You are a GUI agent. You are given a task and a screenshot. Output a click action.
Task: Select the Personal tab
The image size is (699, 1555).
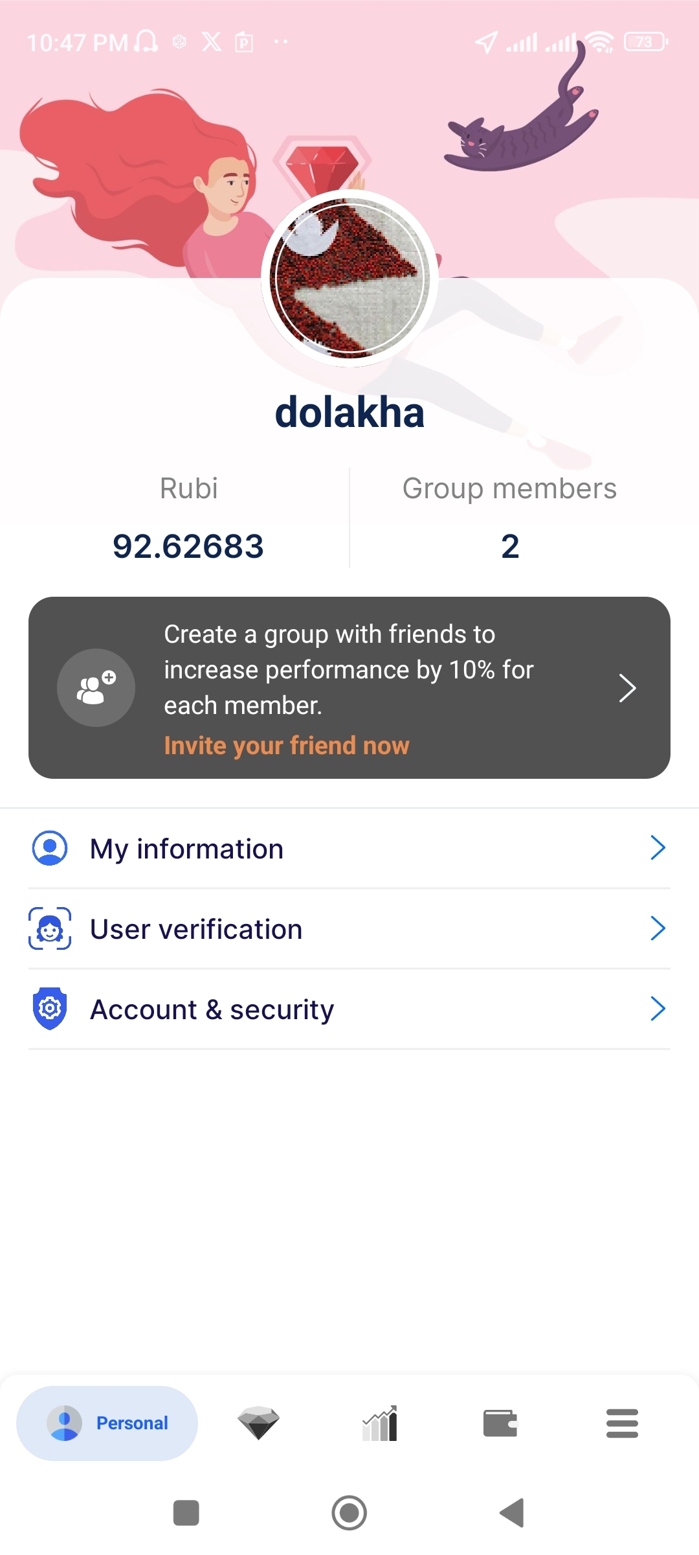[107, 1423]
